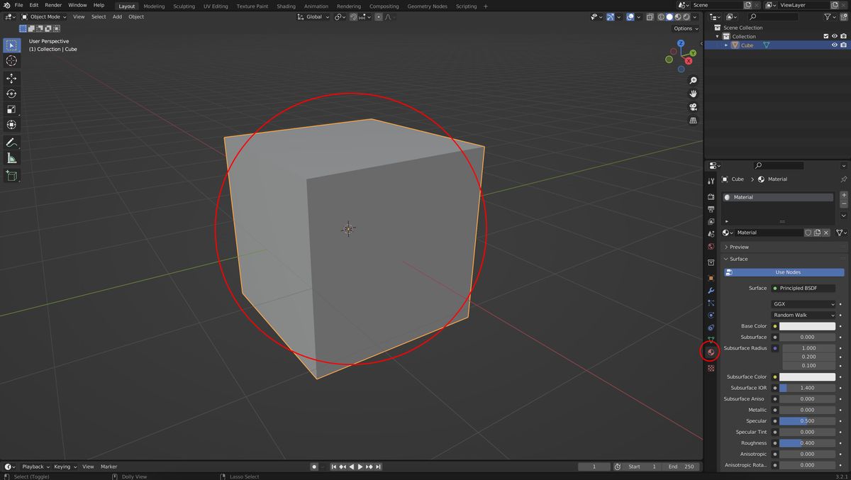
Task: Select the Scale tool
Action: pos(11,109)
